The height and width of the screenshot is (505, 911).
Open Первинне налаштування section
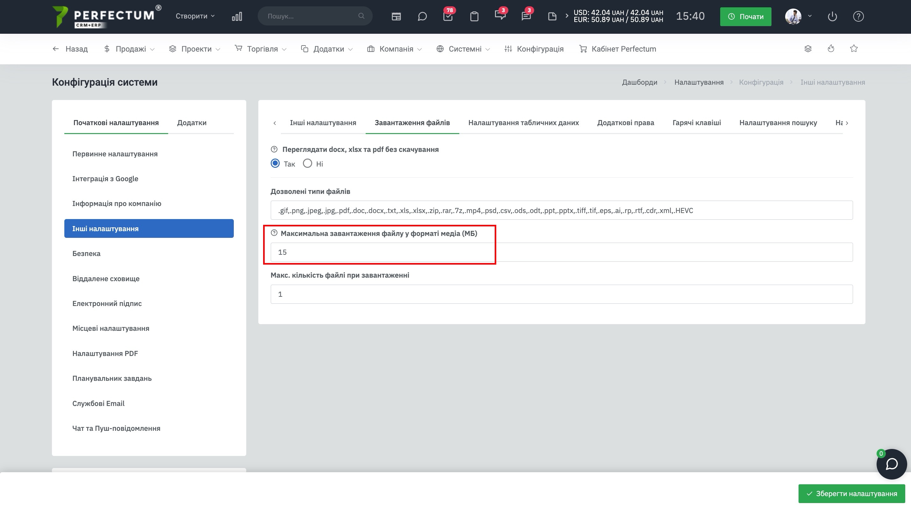coord(149,154)
